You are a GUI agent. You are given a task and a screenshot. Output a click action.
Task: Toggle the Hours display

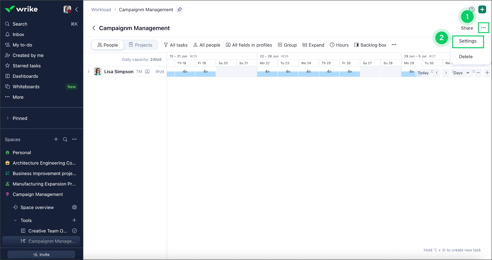339,45
